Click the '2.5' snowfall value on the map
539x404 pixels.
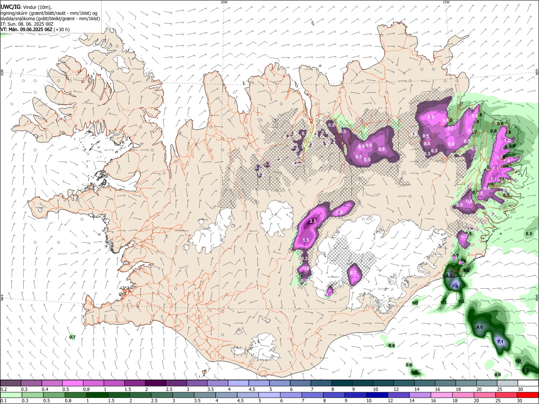(x=313, y=221)
